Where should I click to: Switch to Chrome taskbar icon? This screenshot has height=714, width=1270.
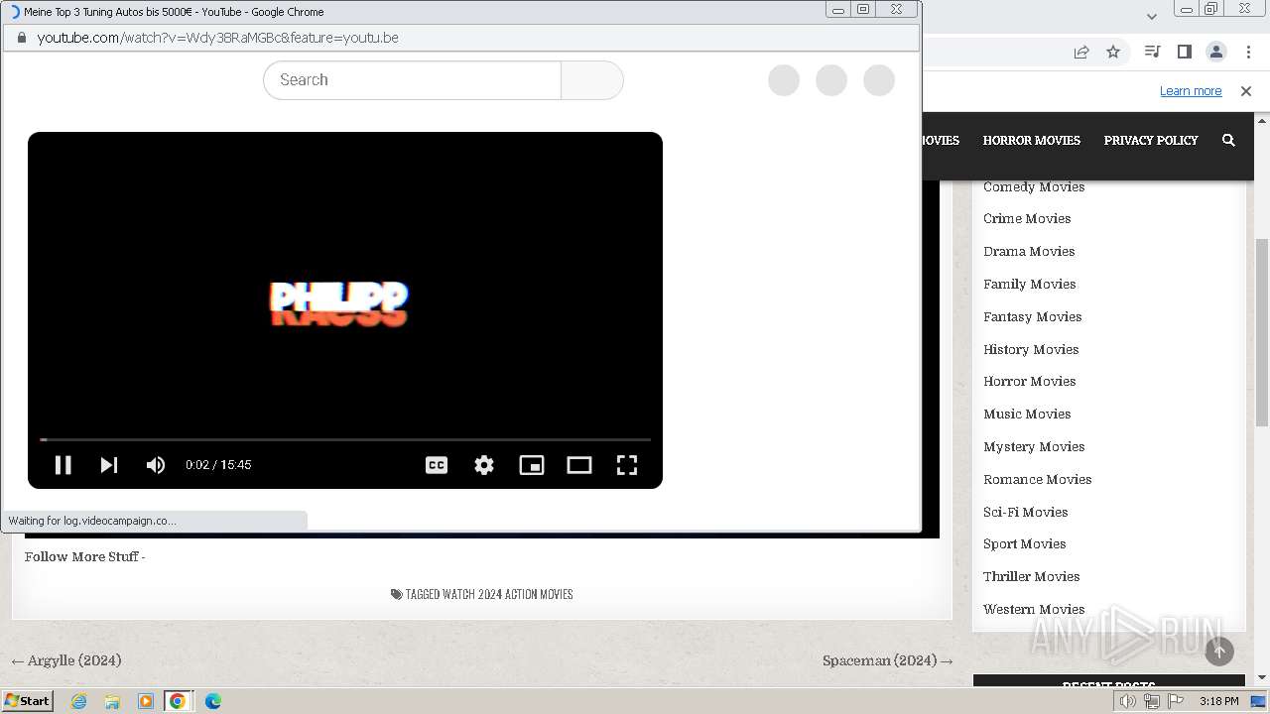click(x=178, y=701)
